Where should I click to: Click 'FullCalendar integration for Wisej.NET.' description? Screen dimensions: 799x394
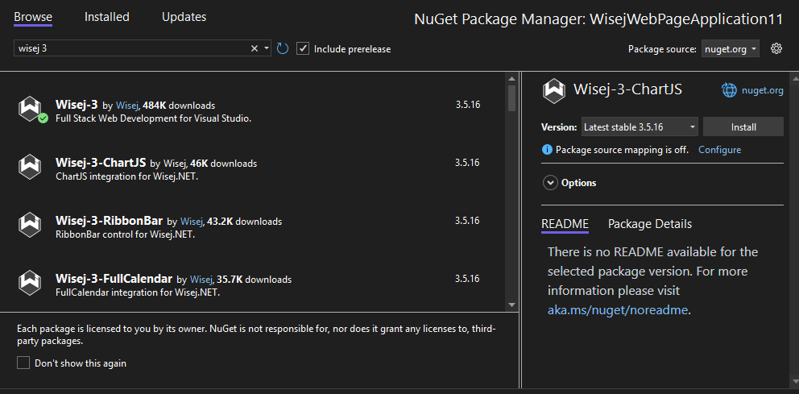coord(138,293)
